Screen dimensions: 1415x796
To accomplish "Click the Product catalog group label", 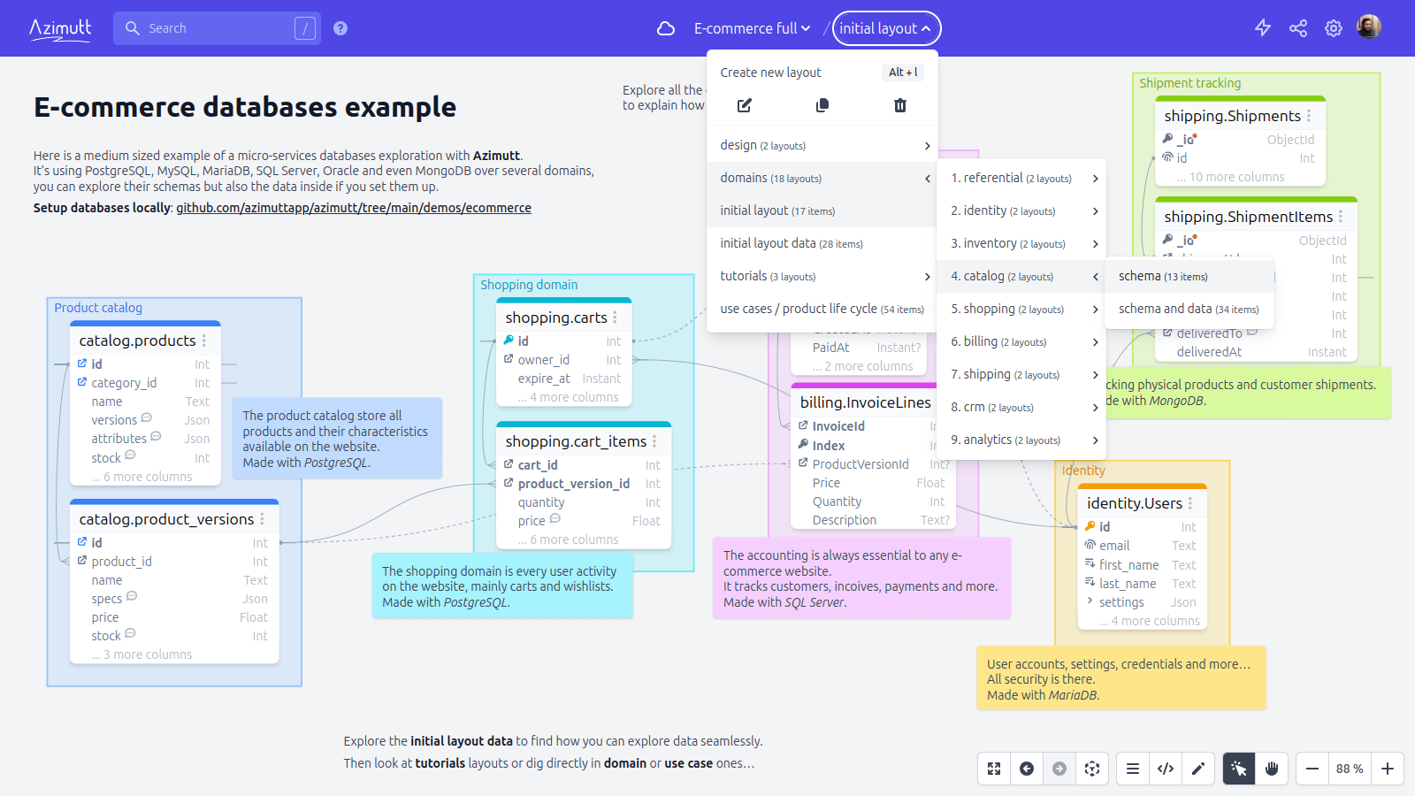I will click(98, 308).
